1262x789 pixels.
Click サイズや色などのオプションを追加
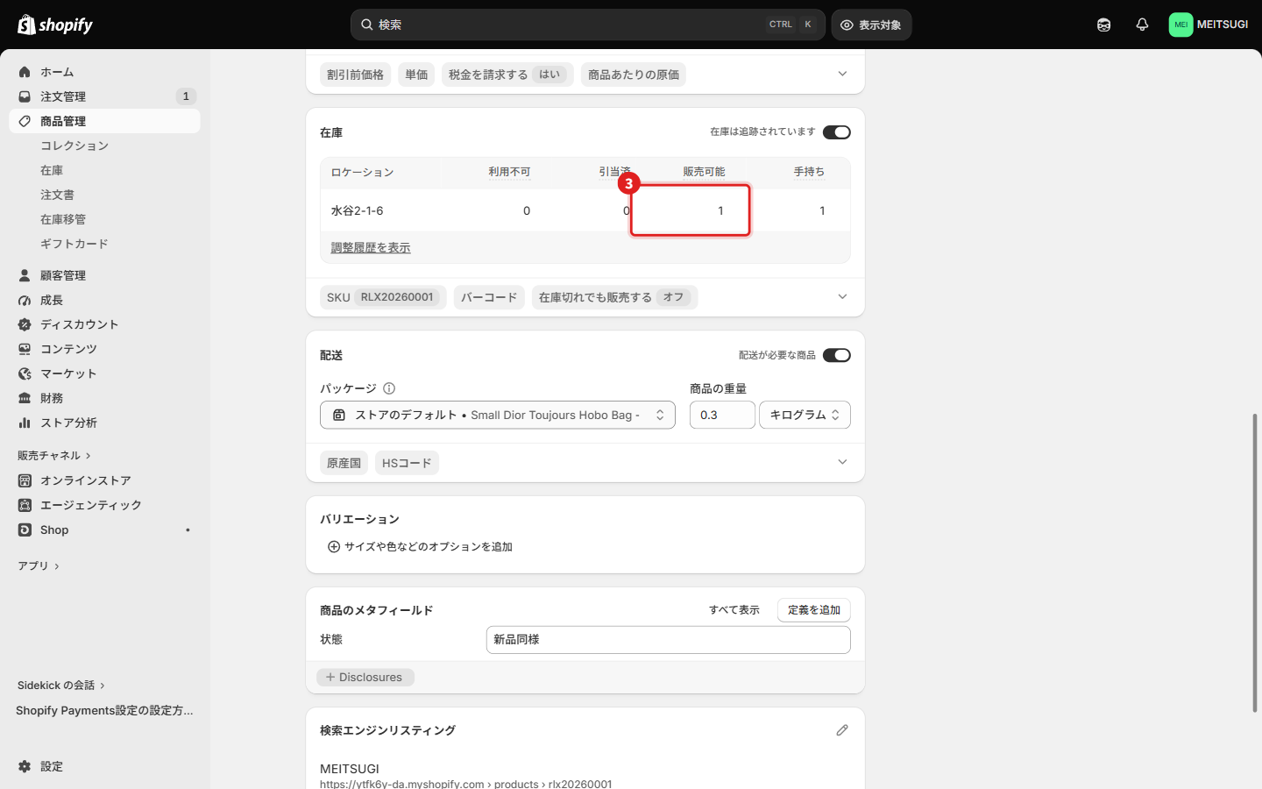point(420,546)
